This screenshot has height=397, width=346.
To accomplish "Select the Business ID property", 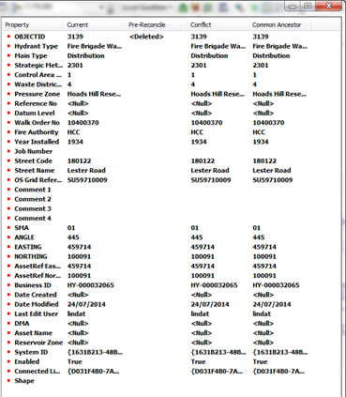I will (x=33, y=285).
